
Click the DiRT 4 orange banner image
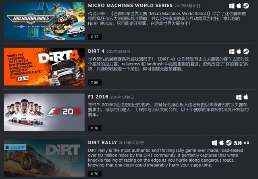[x=44, y=67]
